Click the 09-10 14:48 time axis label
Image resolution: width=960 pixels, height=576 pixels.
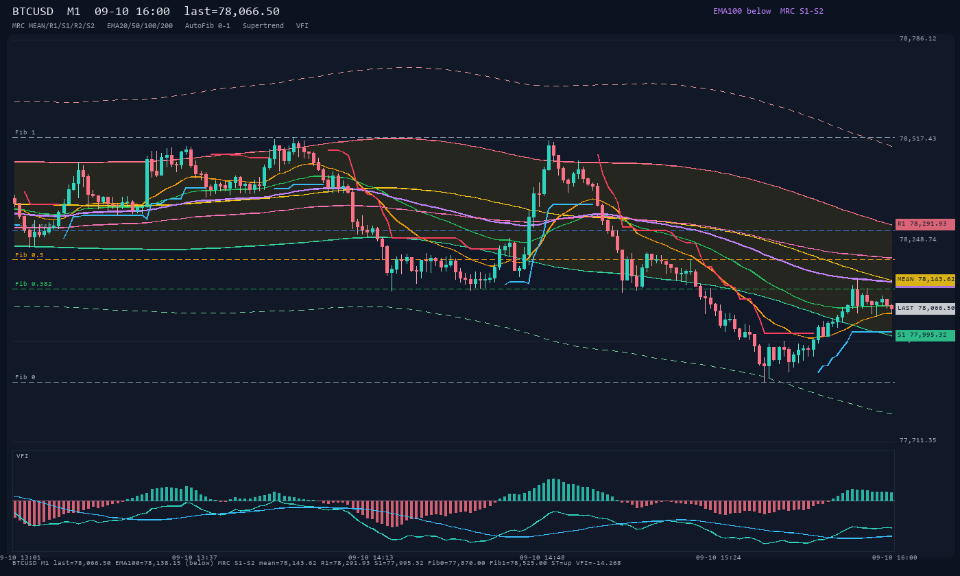click(x=542, y=557)
